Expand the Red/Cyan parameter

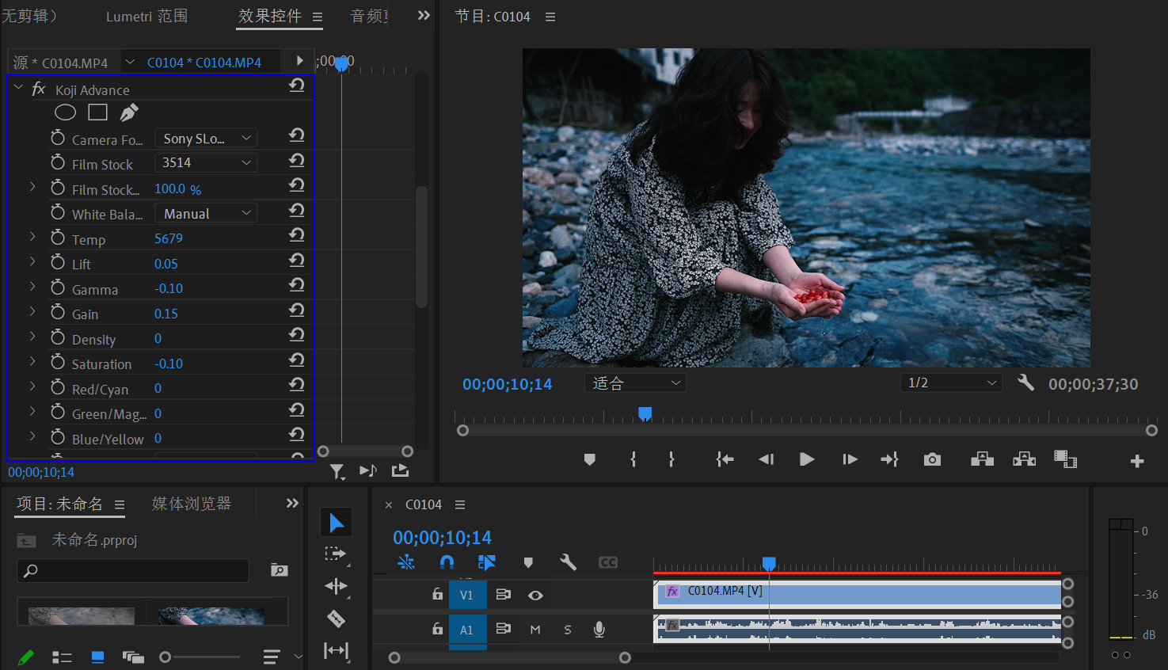click(32, 386)
